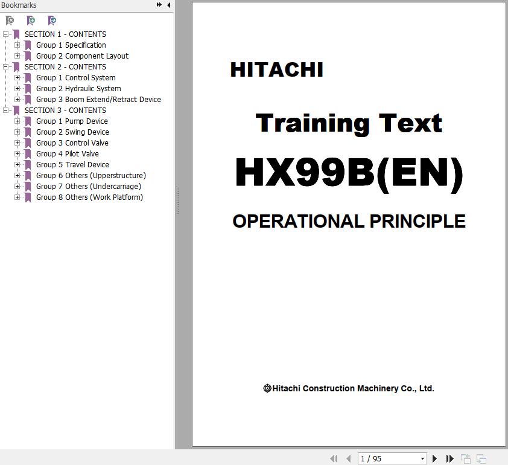Click the previous view icon
The height and width of the screenshot is (465, 508).
[x=466, y=459]
